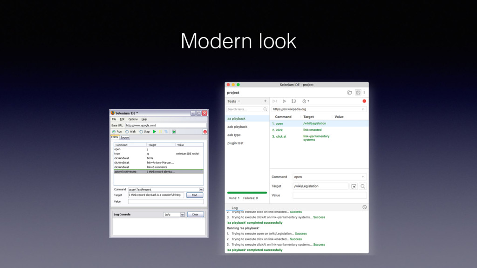The image size is (477, 268).
Task: Click the 'Failures: 0' status text
Action: click(x=250, y=198)
